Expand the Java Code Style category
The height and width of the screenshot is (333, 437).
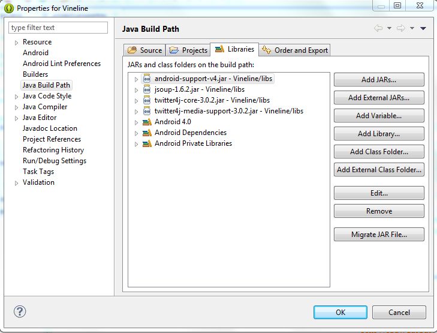click(16, 97)
